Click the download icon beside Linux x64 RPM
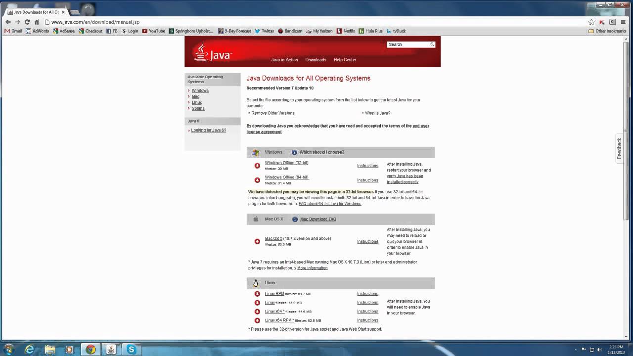The height and width of the screenshot is (356, 633). coord(257,320)
